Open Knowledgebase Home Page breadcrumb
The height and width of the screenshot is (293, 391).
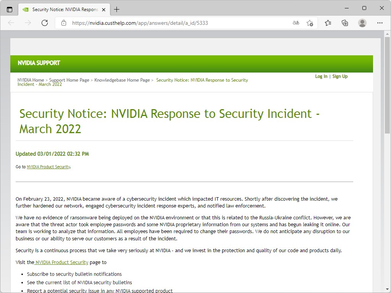click(x=122, y=80)
